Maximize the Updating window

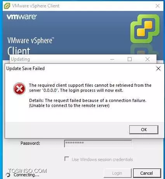click(x=130, y=59)
